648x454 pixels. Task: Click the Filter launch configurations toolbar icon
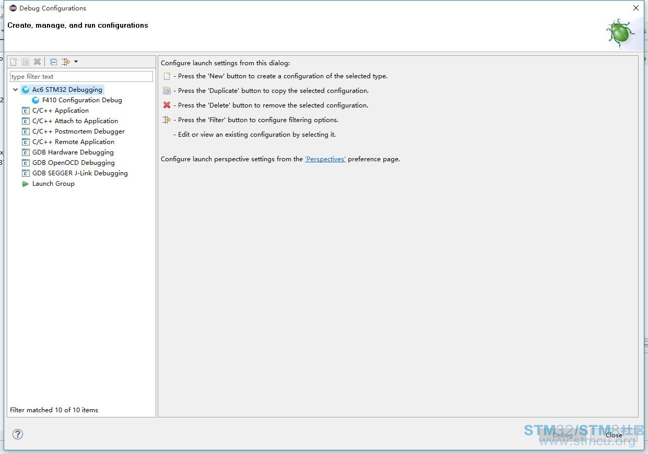tap(66, 62)
